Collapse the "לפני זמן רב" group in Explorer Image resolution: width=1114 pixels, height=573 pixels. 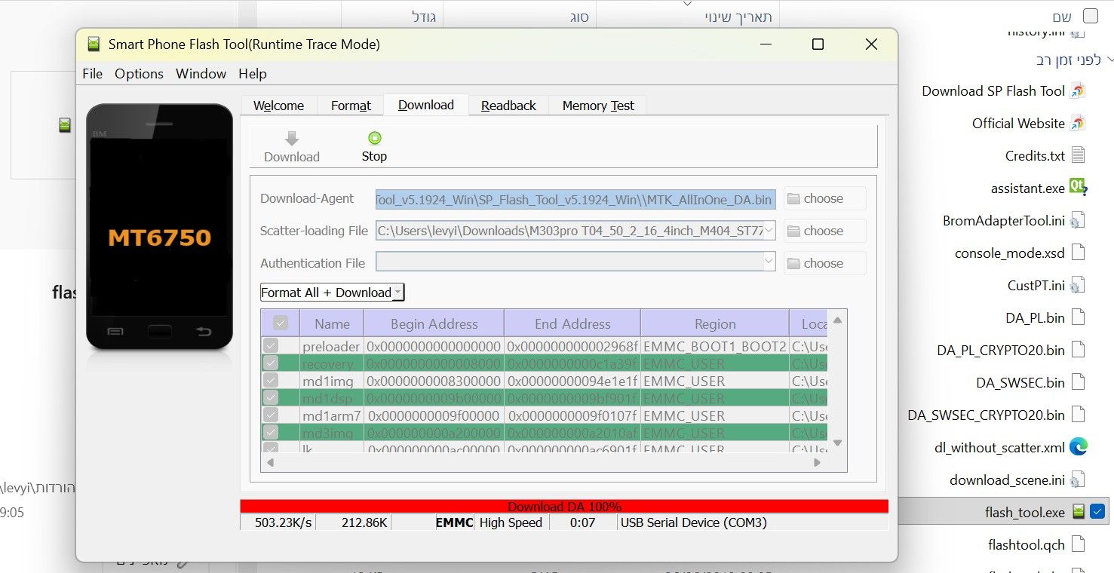(x=1109, y=59)
